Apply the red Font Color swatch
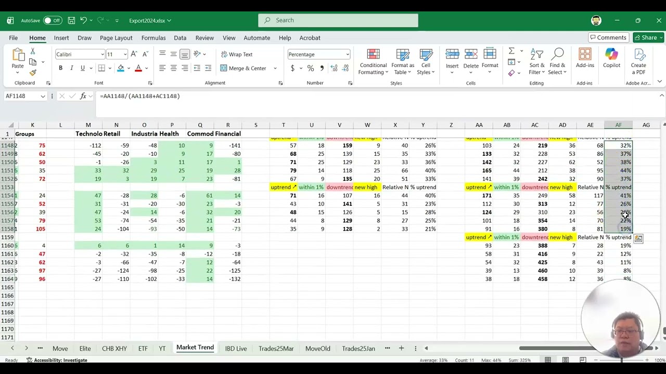The width and height of the screenshot is (666, 374). pyautogui.click(x=138, y=68)
